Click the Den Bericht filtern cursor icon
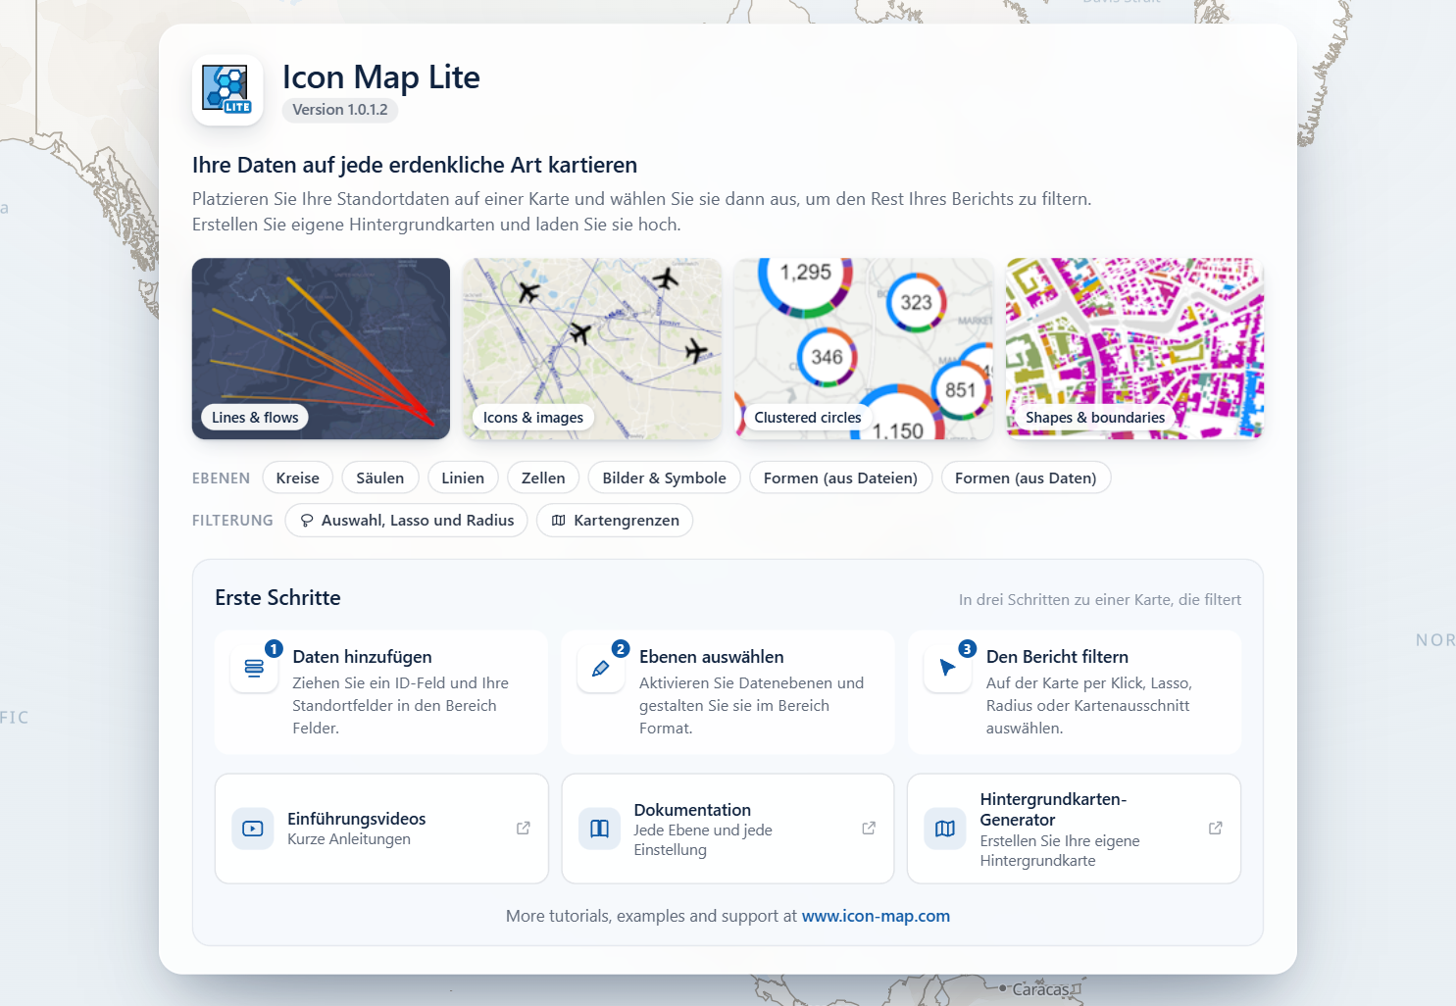This screenshot has height=1006, width=1456. 947,669
